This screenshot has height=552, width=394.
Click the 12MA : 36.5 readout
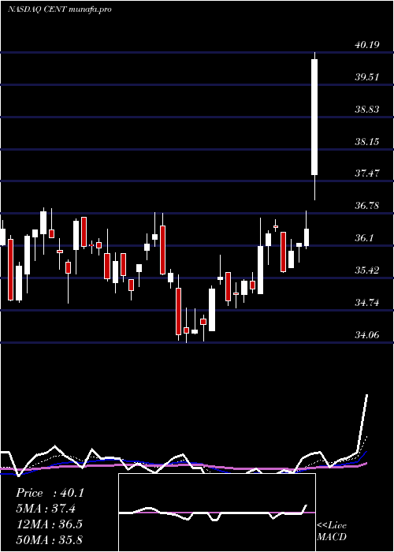pyautogui.click(x=49, y=524)
